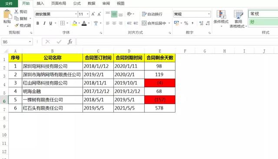Select red cell showing (157)
The height and width of the screenshot is (159, 278).
coord(160,100)
